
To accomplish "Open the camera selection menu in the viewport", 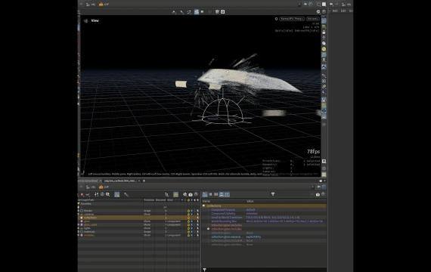I will pyautogui.click(x=312, y=19).
